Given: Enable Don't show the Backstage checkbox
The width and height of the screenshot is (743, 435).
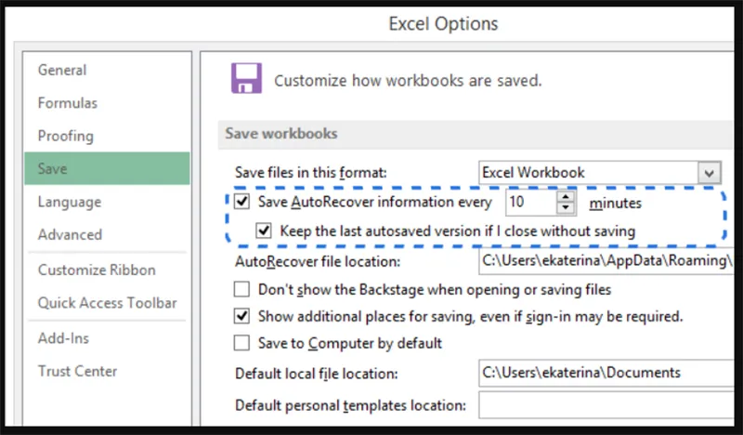Looking at the screenshot, I should [241, 289].
